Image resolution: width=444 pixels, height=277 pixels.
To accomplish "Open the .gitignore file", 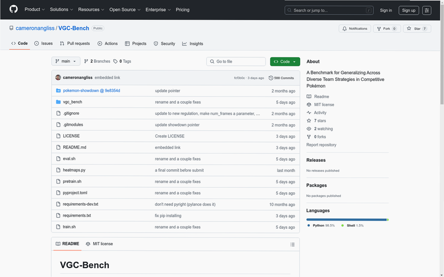I will point(71,114).
